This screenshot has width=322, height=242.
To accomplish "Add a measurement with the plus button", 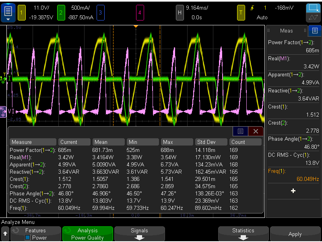I will click(x=293, y=191).
